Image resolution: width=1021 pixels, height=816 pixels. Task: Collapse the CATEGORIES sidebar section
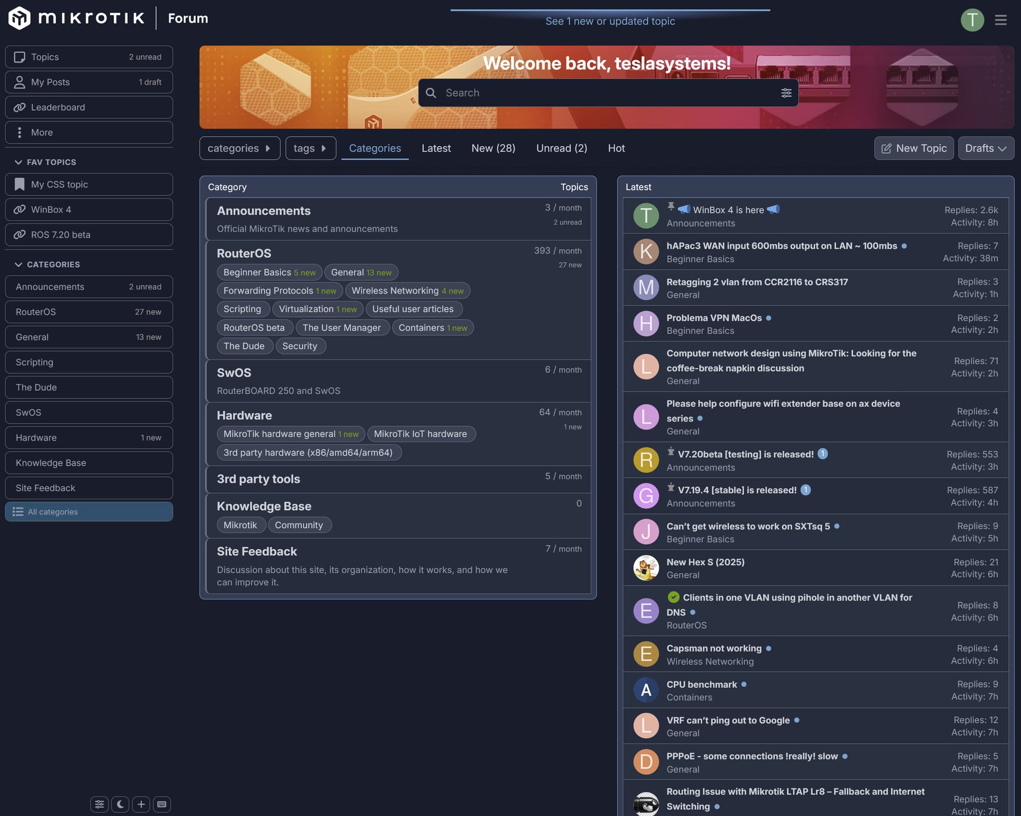(47, 264)
